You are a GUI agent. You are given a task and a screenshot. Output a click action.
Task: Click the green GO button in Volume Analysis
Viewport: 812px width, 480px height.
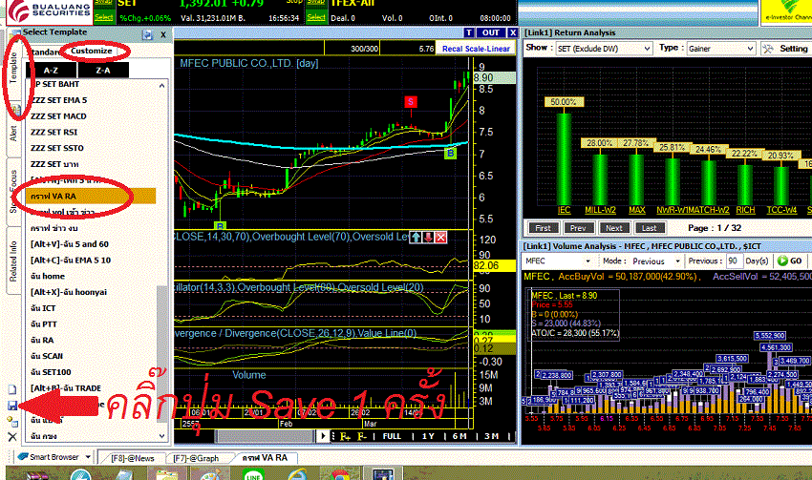[790, 261]
